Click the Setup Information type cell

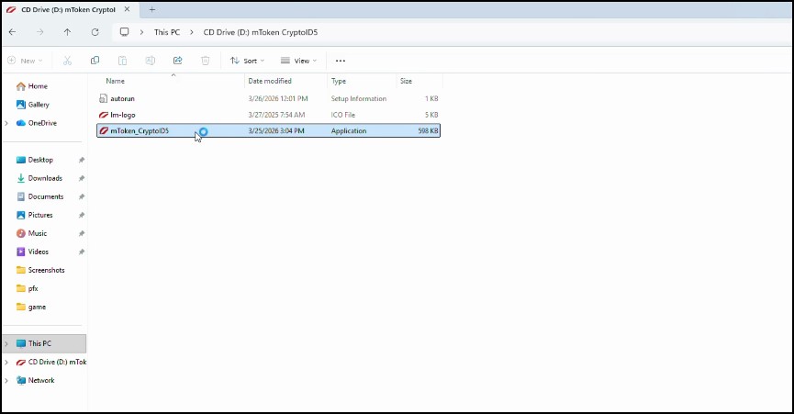359,99
